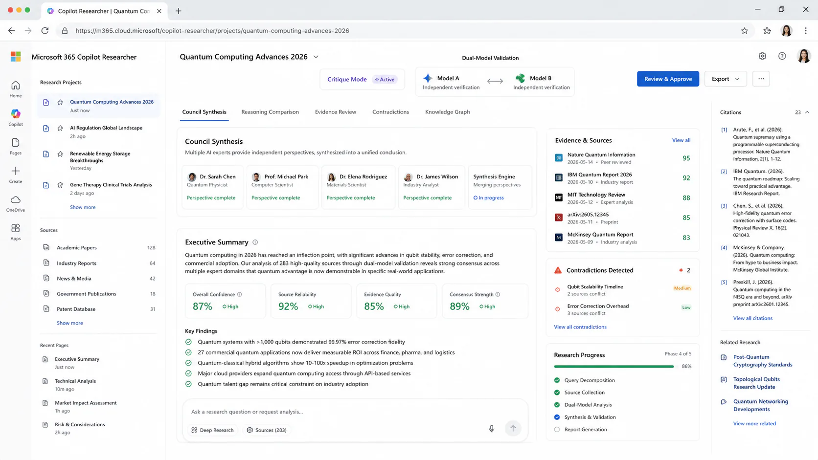The width and height of the screenshot is (818, 460).
Task: Click the Create plus icon
Action: coord(16,171)
